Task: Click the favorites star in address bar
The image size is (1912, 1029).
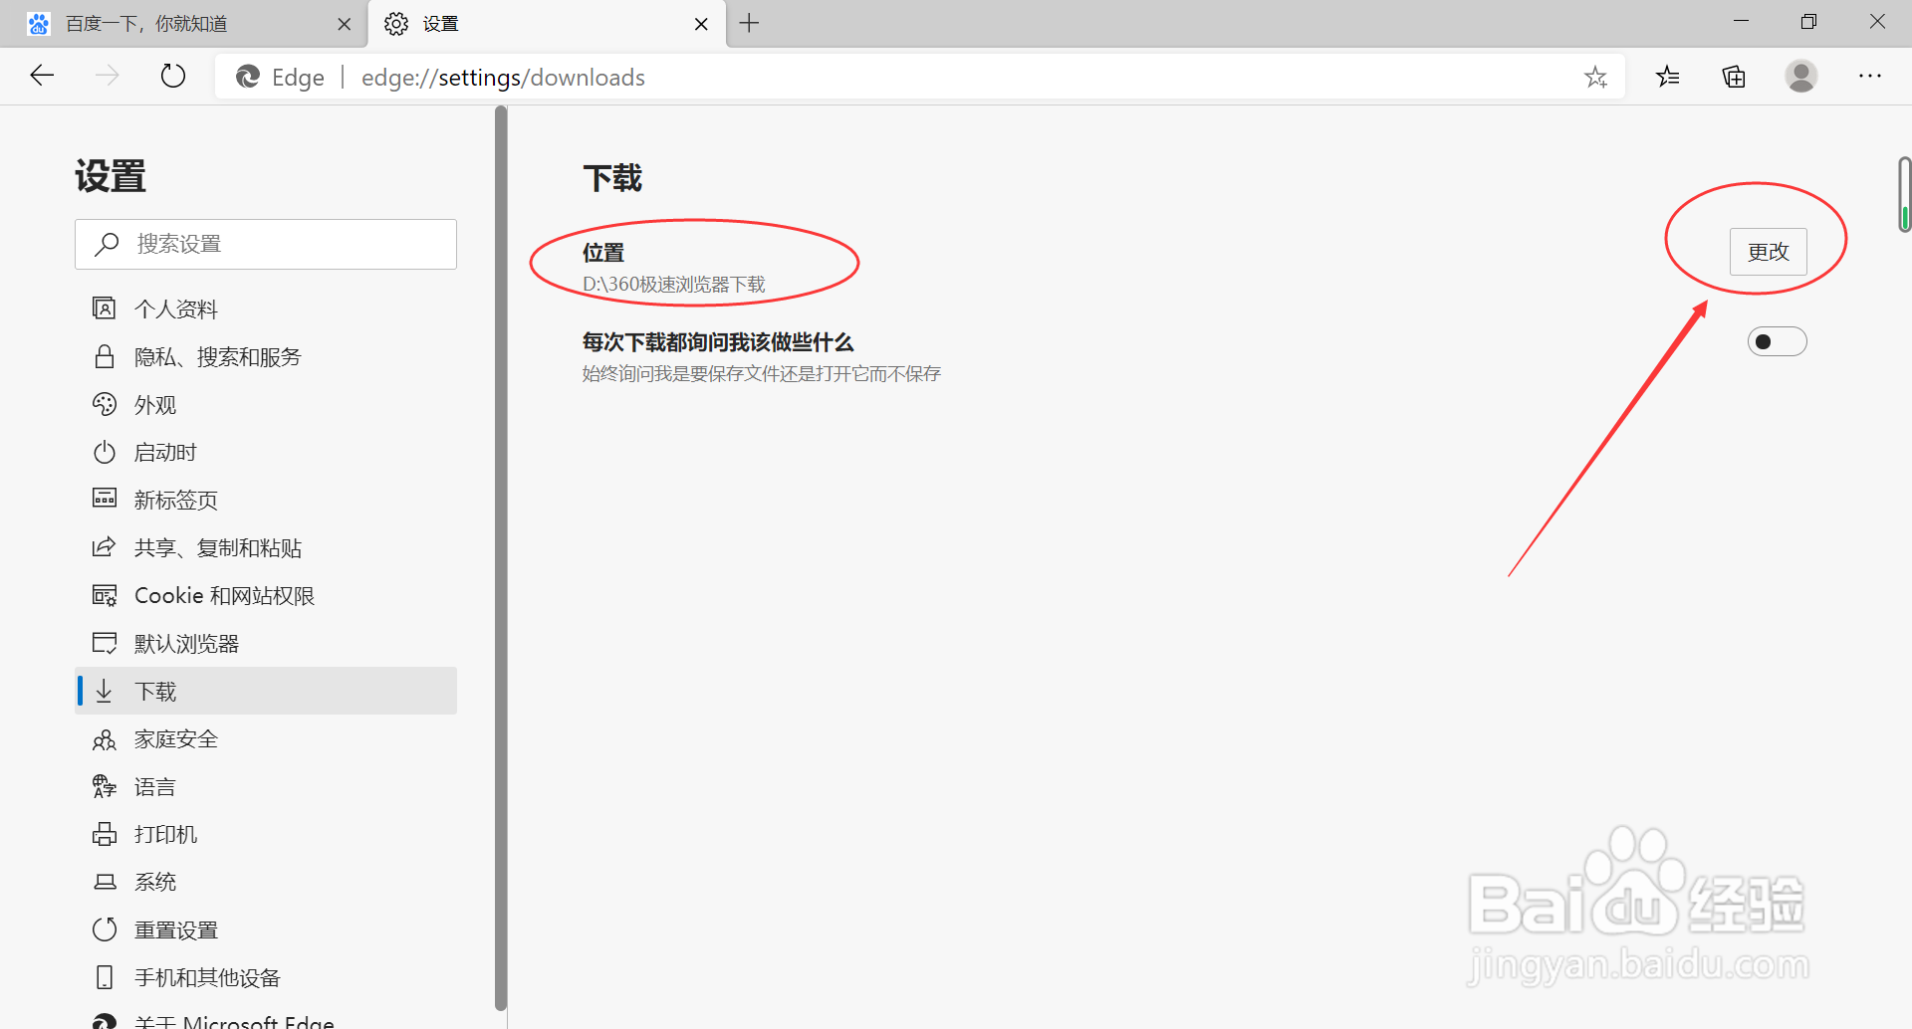Action: tap(1596, 77)
